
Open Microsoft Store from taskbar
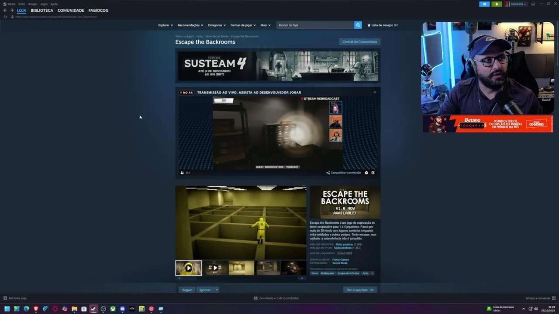point(84,309)
